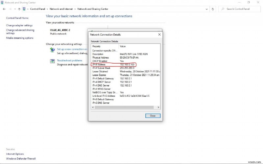This screenshot has width=263, height=164.
Task: Open Change adapter settings
Action: [19, 26]
